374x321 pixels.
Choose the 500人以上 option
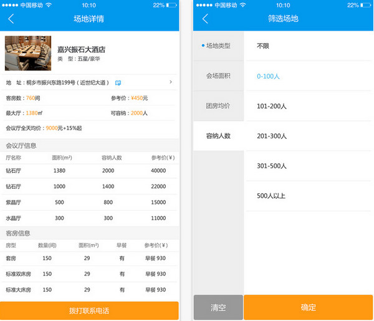pos(309,196)
